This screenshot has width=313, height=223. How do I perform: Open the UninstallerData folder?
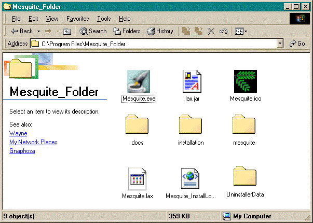[x=245, y=178]
